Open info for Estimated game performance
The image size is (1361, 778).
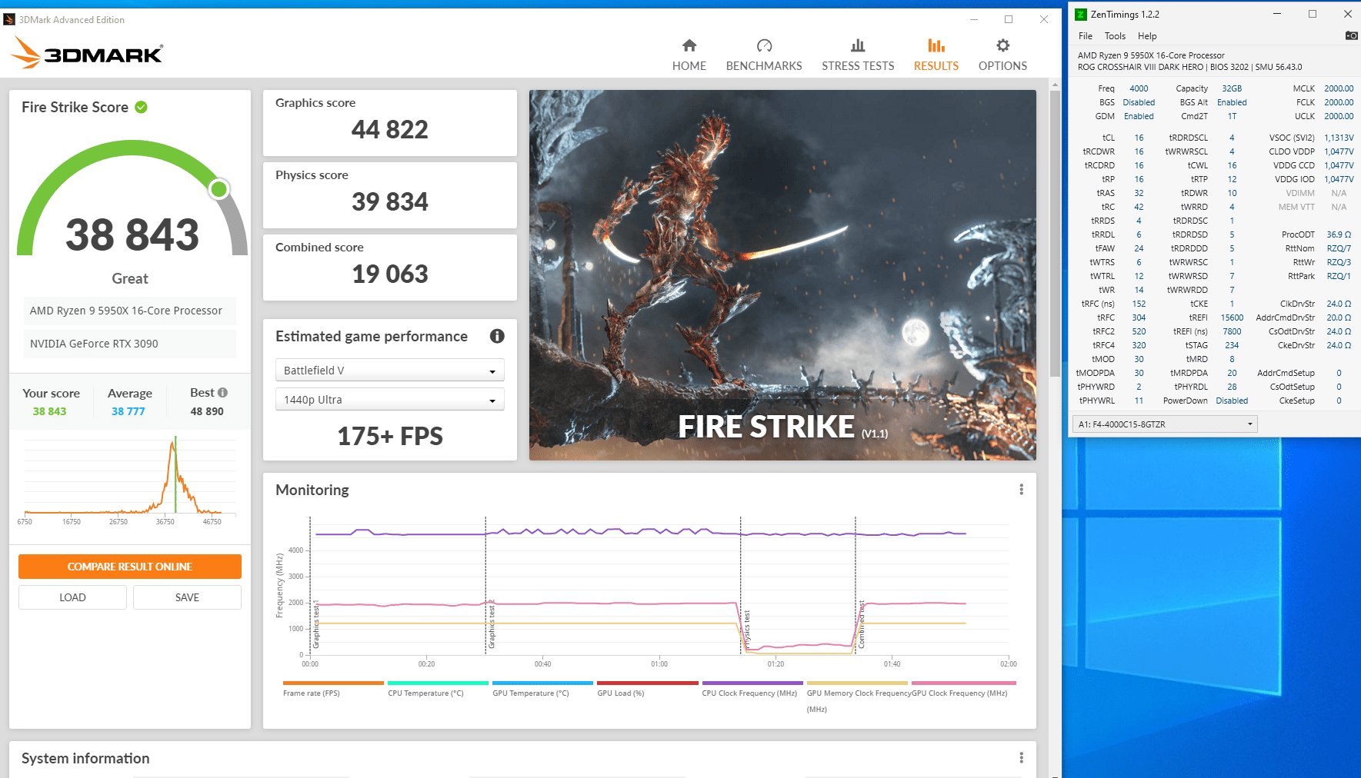pos(497,336)
